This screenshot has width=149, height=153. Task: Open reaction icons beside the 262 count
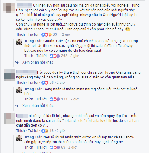[x=55, y=56]
